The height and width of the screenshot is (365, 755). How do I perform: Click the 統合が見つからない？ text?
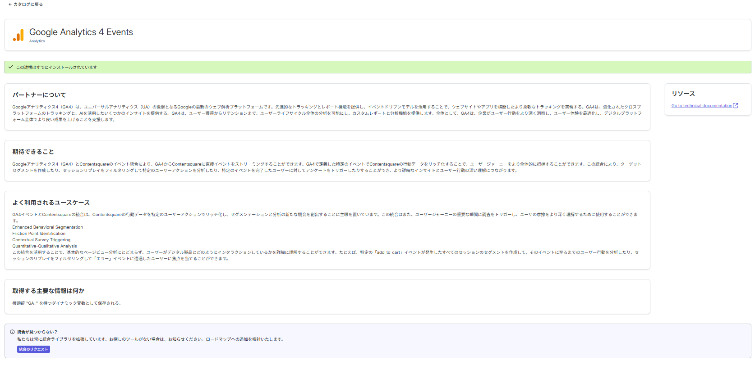point(37,332)
